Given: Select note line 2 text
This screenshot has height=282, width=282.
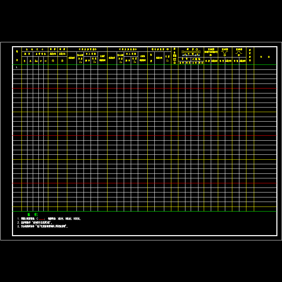Looking at the screenshot, I should click(35, 223).
